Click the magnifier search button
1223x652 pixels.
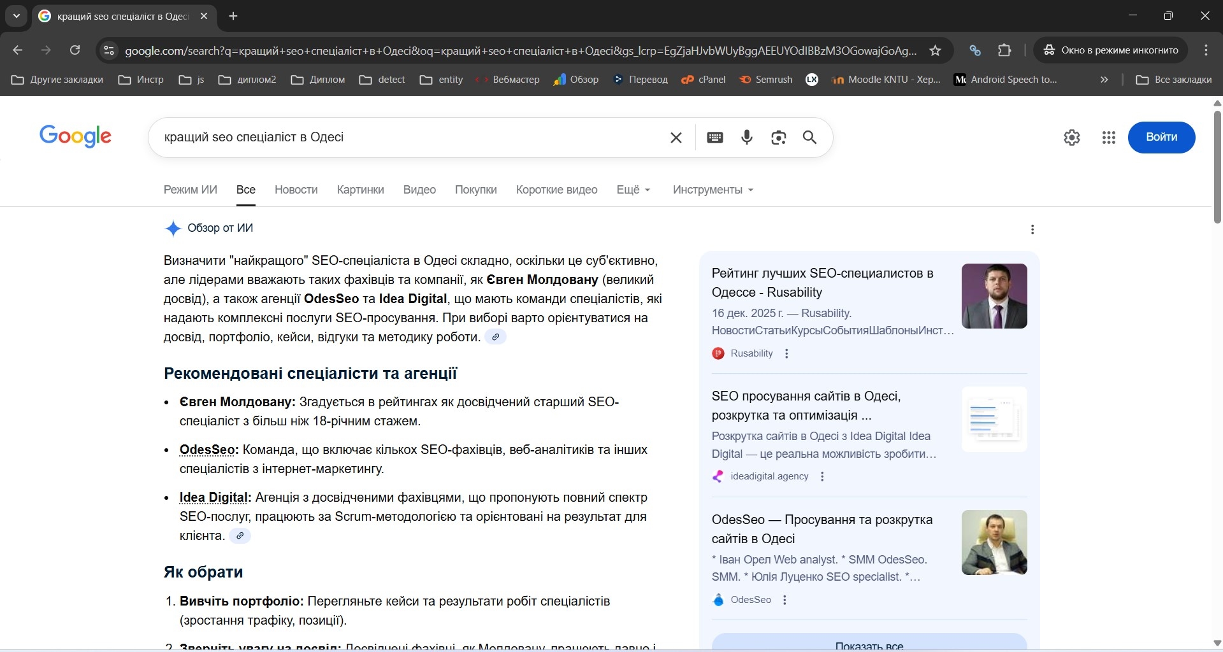[x=809, y=137]
